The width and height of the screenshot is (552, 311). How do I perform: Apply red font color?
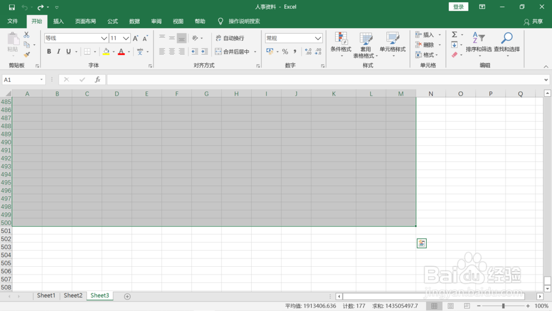121,52
